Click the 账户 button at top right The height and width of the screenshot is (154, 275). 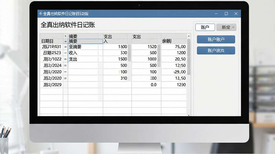[x=205, y=27]
